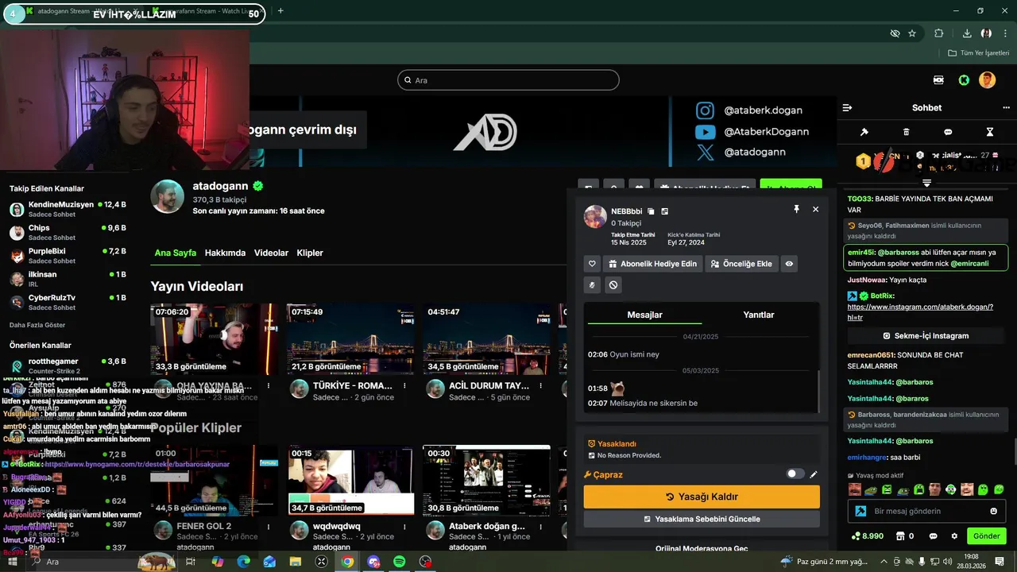Open a new browser tab with plus
Screen dimensions: 1017x572
pos(280,11)
